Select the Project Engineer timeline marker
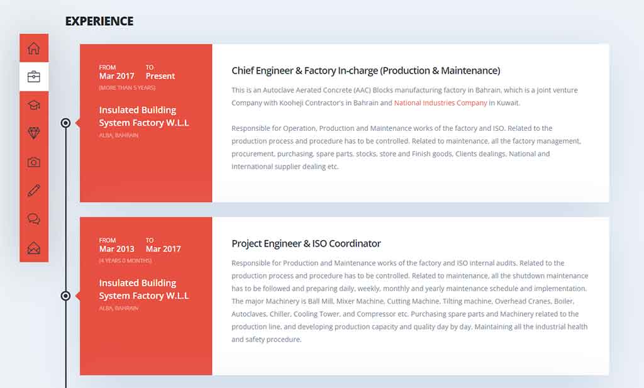The image size is (644, 388). pyautogui.click(x=65, y=296)
